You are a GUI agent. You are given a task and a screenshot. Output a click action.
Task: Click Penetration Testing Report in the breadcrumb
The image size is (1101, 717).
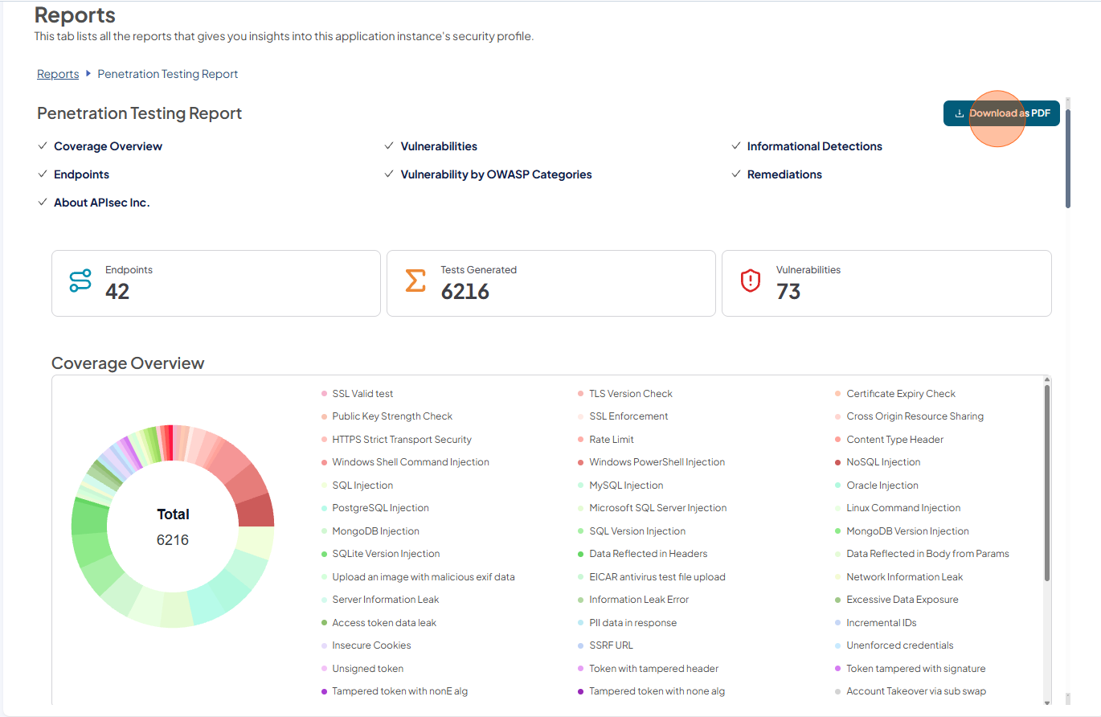pos(168,74)
